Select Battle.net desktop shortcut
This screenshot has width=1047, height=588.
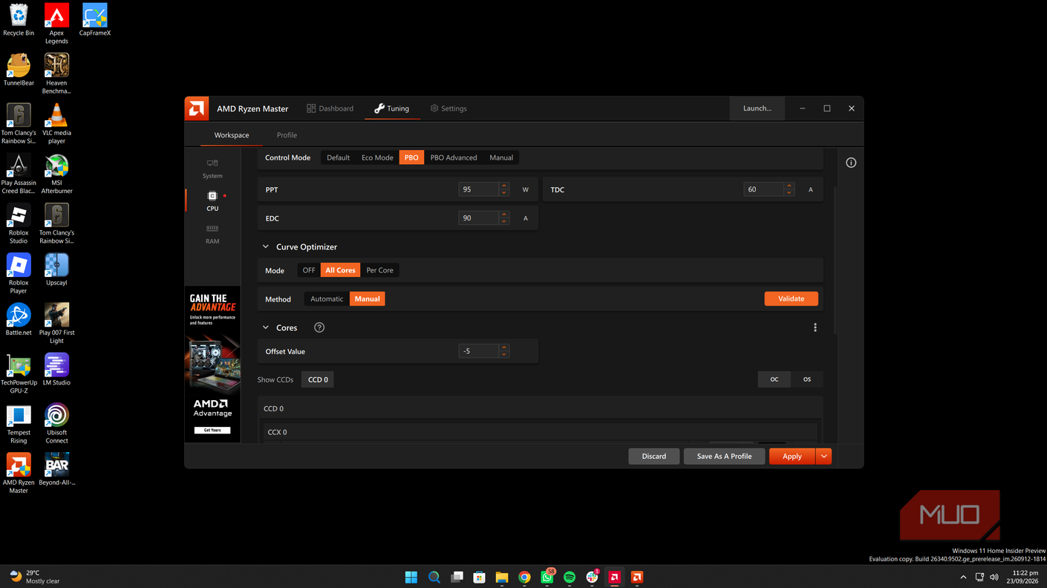[x=19, y=319]
